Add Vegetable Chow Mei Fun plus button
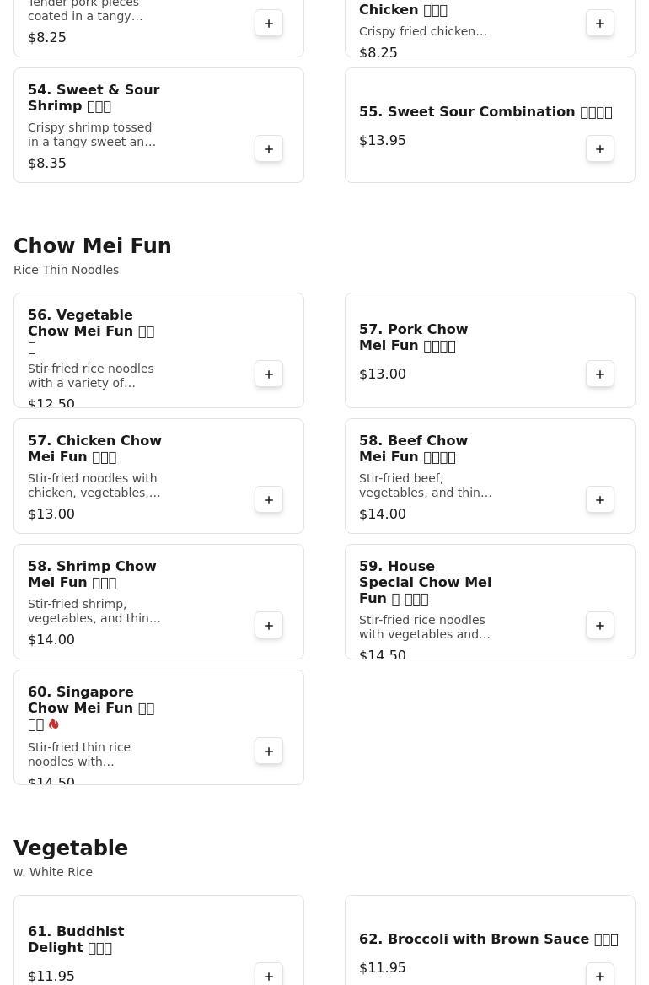649x985 pixels. point(269,374)
